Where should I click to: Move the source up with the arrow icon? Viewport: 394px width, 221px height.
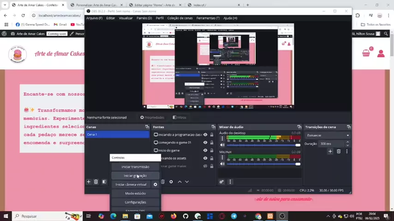[x=179, y=182]
